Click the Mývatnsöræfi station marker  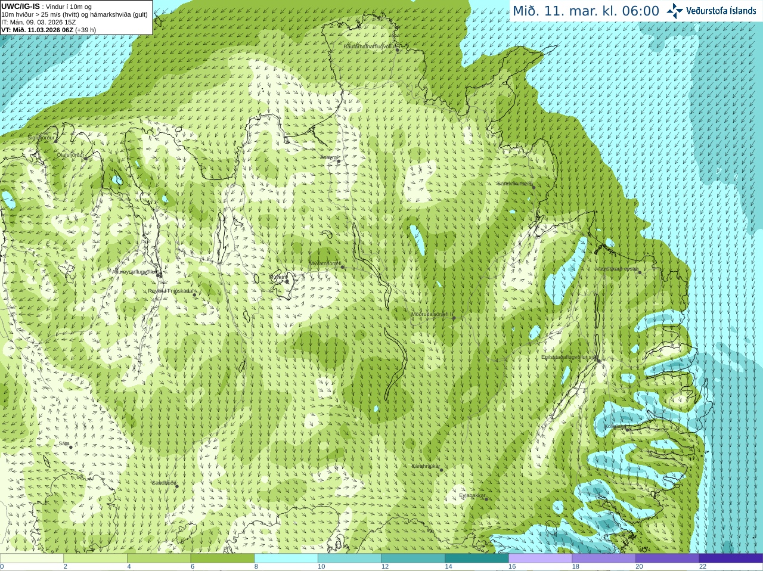click(x=342, y=267)
